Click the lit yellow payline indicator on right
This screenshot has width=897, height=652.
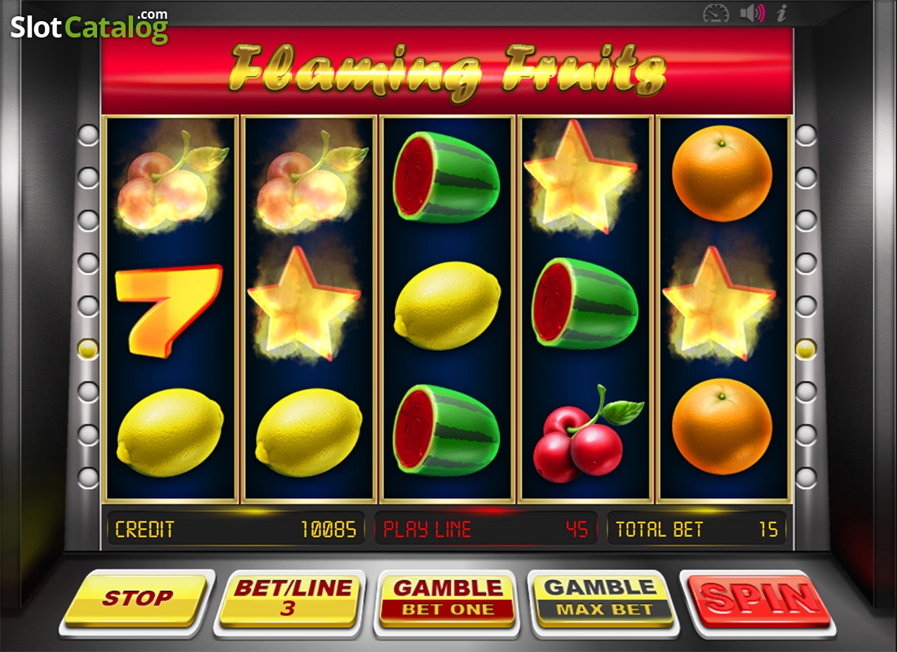(x=806, y=349)
